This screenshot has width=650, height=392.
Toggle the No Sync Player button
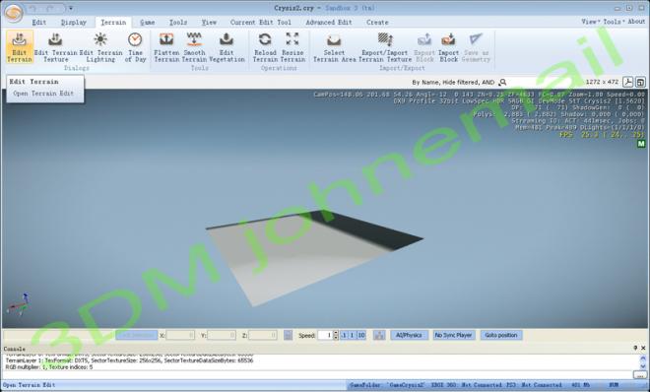[x=453, y=335]
